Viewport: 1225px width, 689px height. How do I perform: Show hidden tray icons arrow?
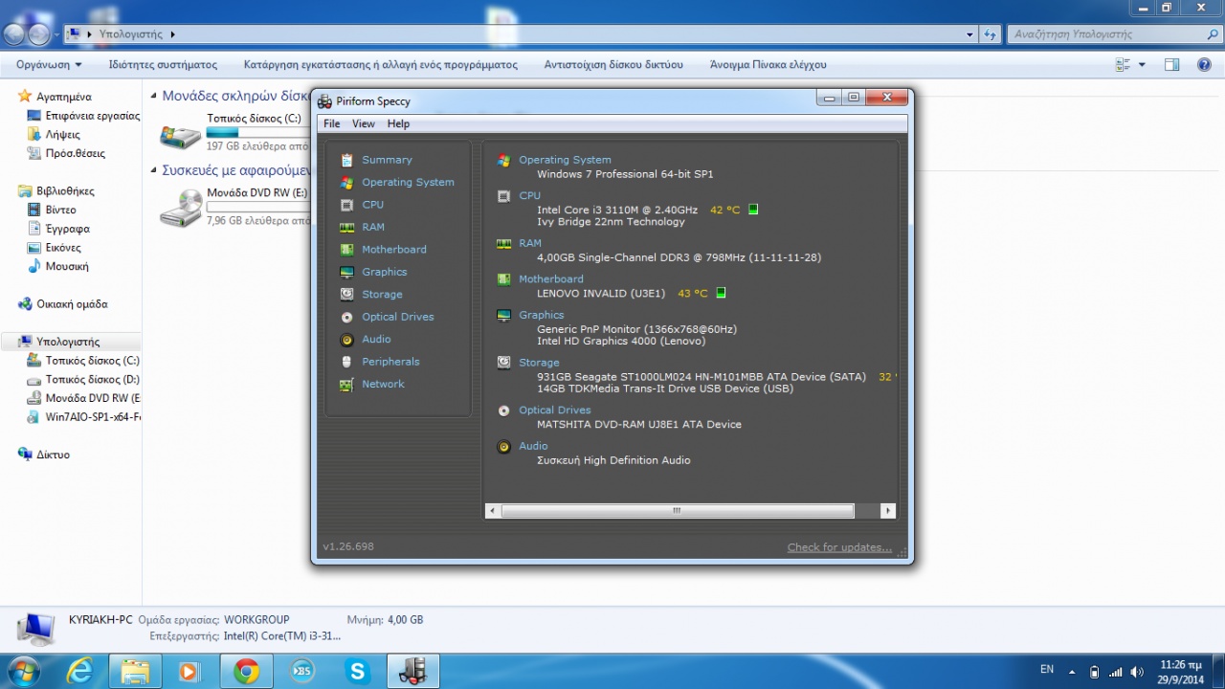1072,672
